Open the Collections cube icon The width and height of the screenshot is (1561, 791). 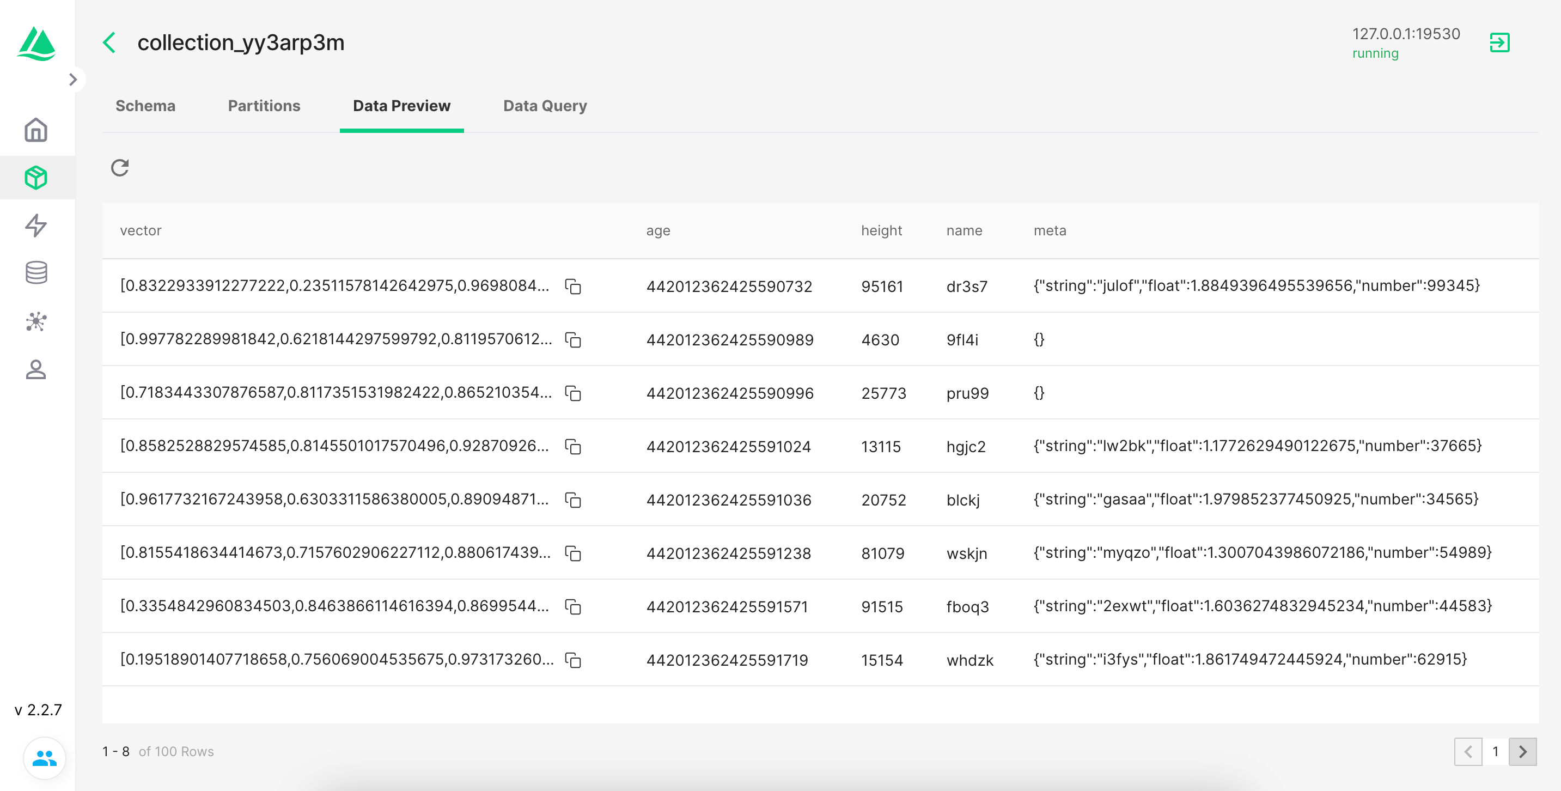[x=36, y=178]
